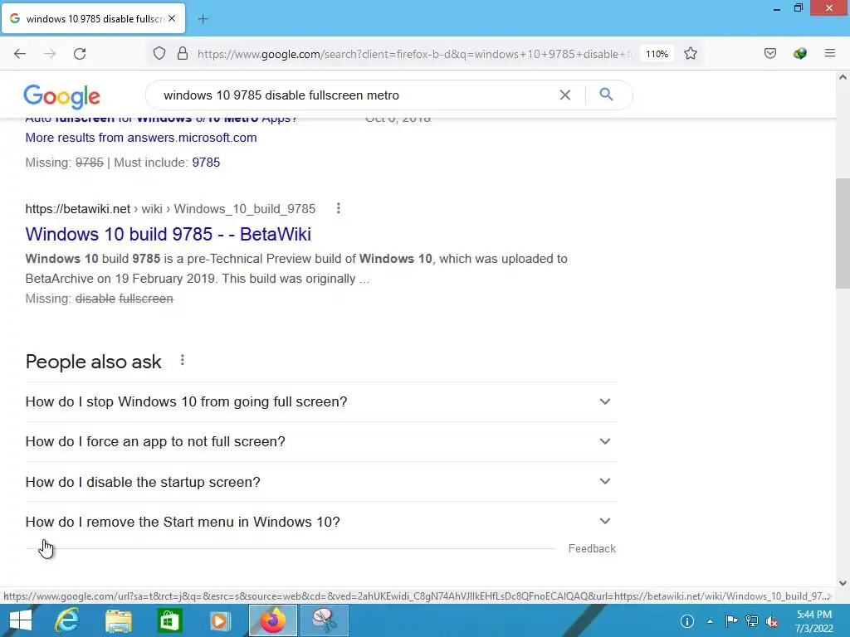
Task: Open the Snipping Tool on taskbar
Action: click(325, 620)
